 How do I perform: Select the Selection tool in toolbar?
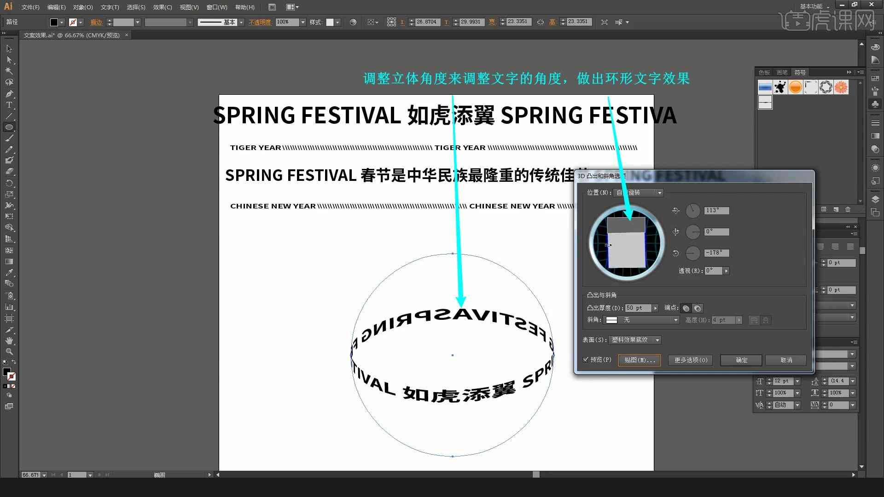coord(8,48)
